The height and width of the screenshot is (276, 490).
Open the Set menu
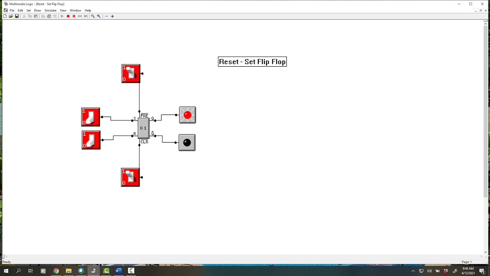pos(28,10)
